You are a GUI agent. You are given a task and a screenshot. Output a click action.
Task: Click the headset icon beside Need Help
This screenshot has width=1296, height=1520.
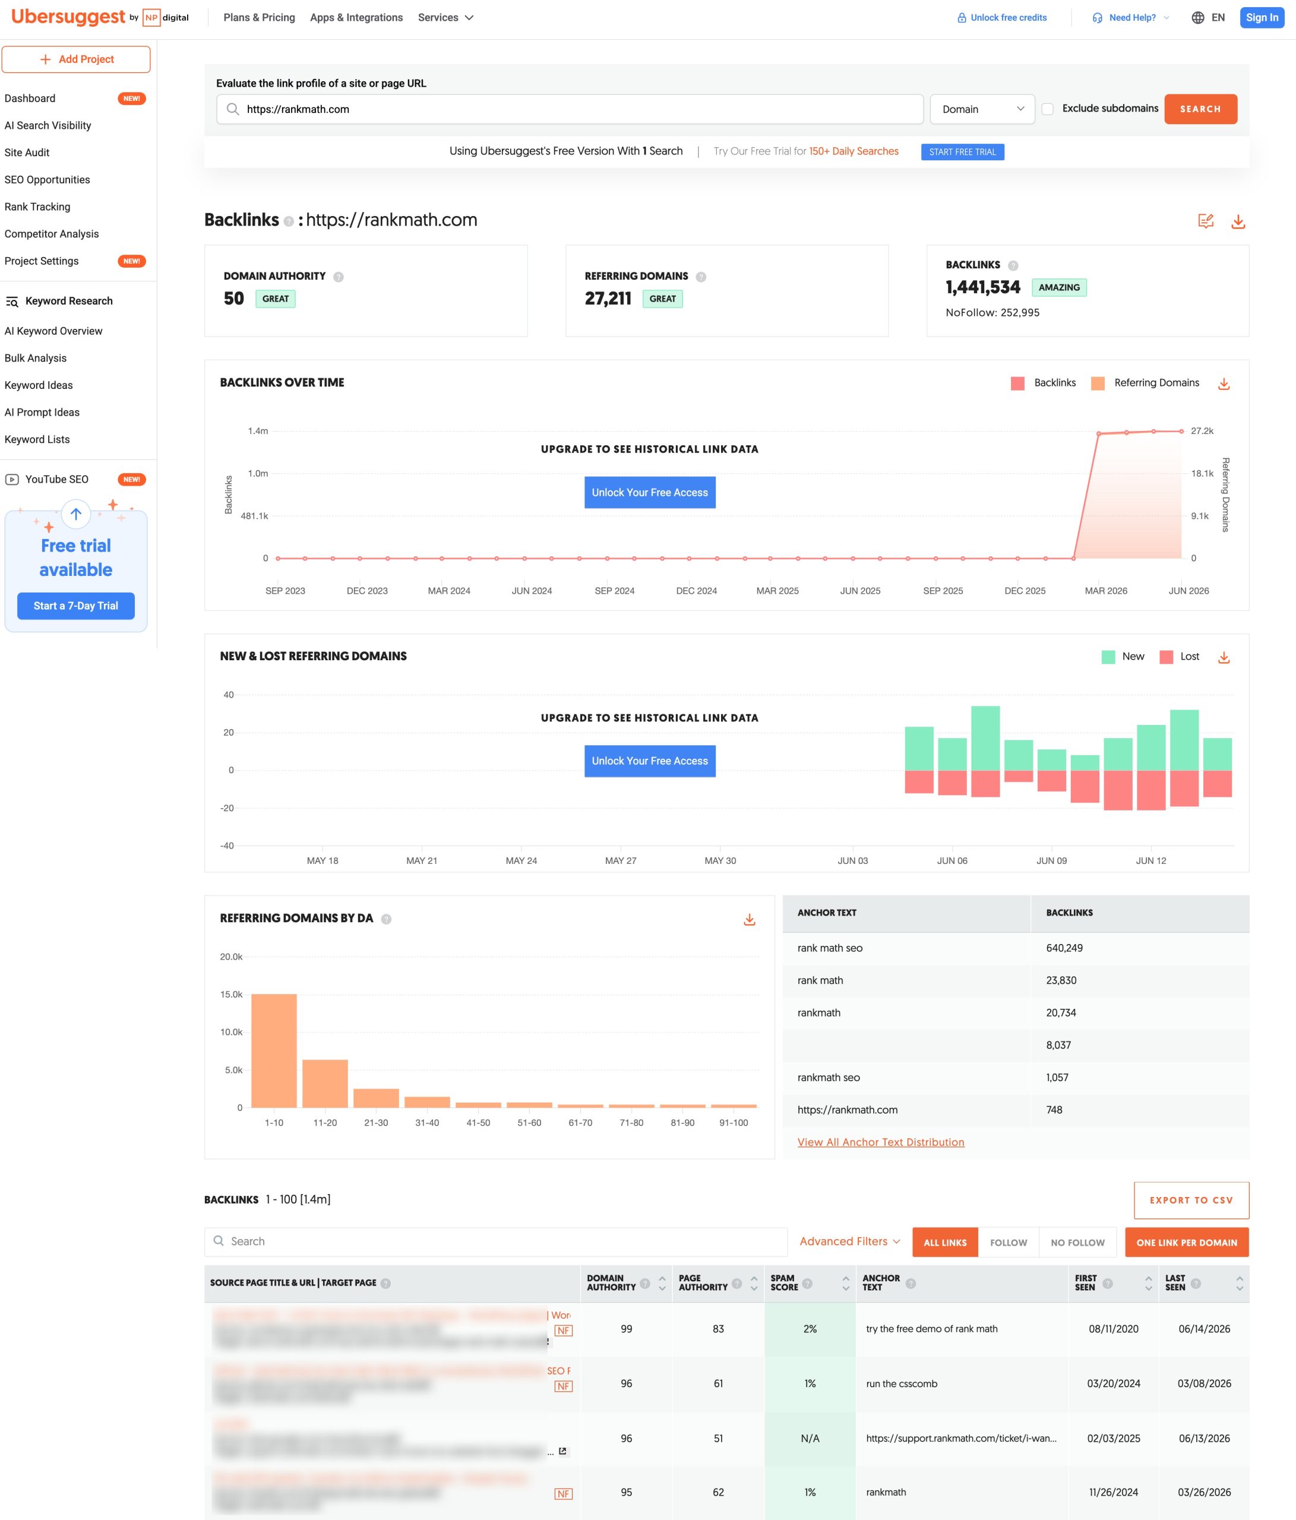[1097, 18]
